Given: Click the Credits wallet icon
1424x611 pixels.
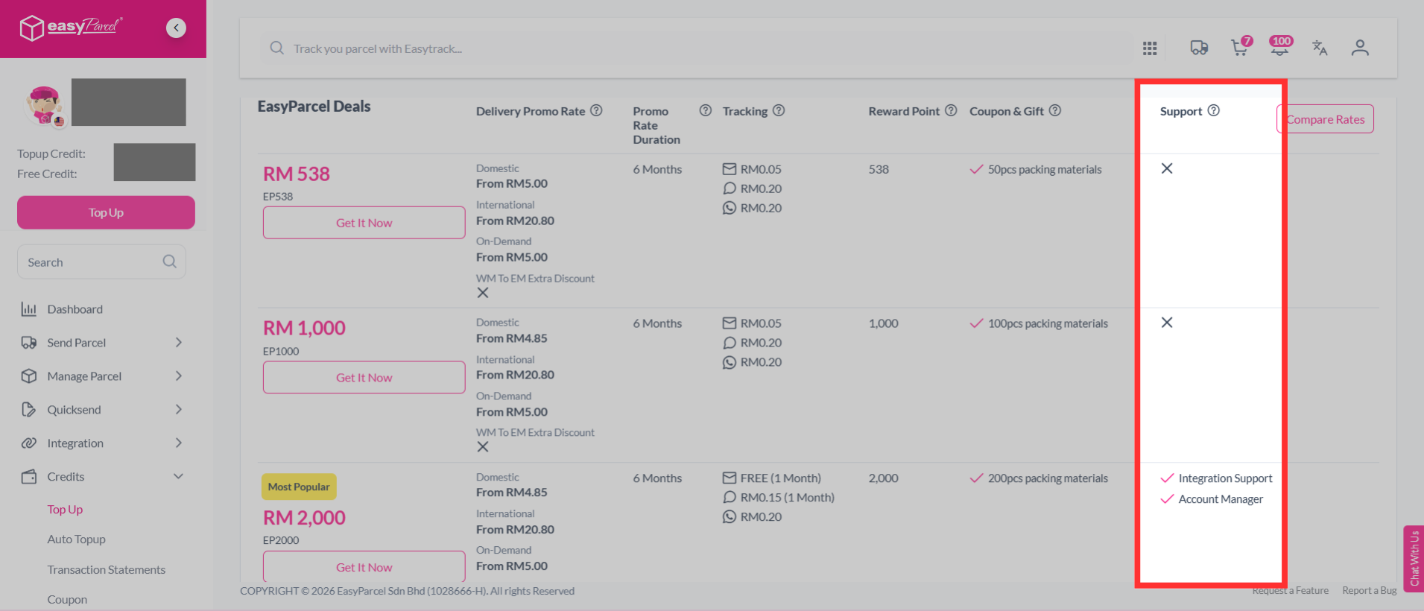Looking at the screenshot, I should (29, 476).
